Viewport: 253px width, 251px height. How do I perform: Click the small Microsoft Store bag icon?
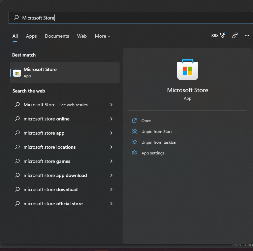(17, 73)
